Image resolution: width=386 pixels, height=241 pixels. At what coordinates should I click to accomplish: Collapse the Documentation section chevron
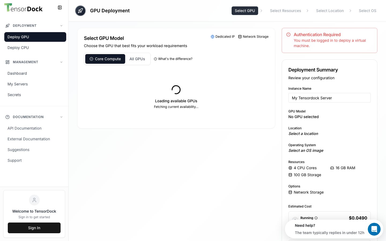click(x=61, y=117)
